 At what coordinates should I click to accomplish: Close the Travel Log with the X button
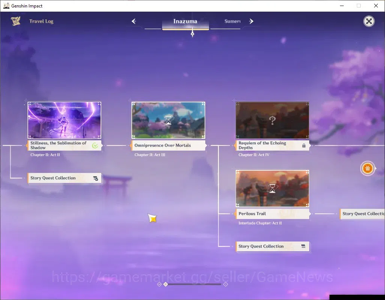point(369,21)
